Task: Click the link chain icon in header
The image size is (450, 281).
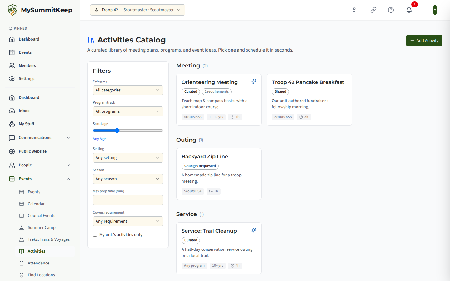Action: point(373,10)
